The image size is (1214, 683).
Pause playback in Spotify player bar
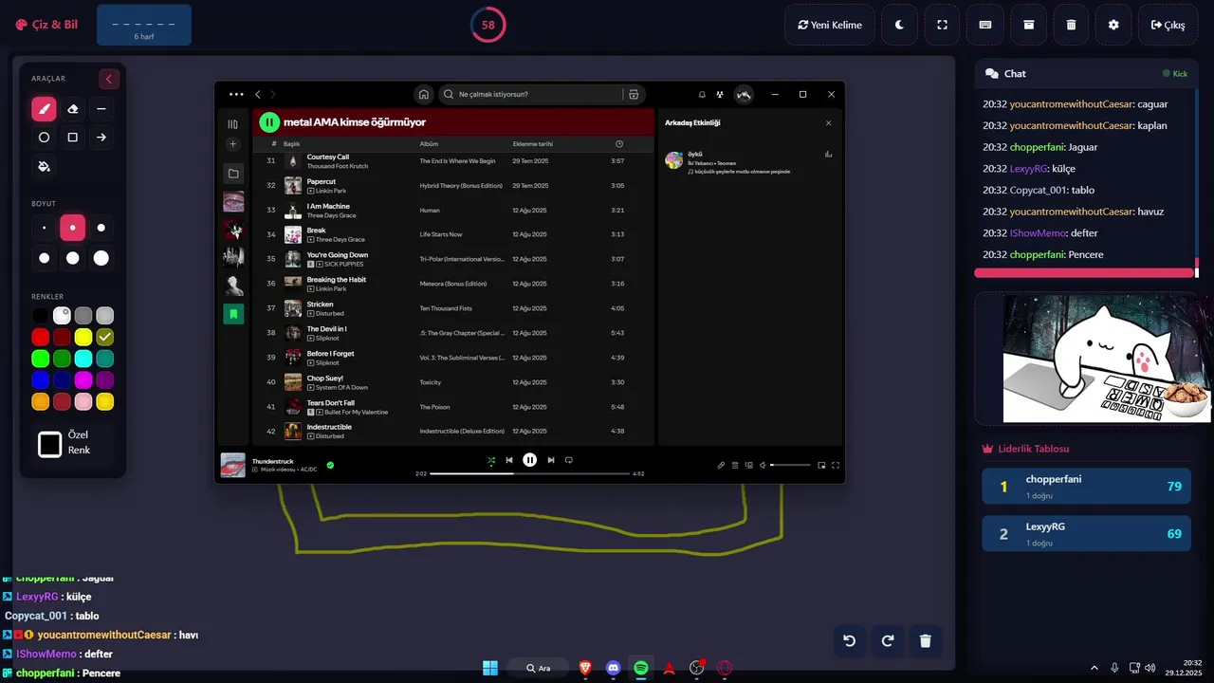click(x=530, y=460)
